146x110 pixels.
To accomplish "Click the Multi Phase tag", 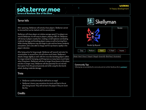I will click(x=109, y=56).
